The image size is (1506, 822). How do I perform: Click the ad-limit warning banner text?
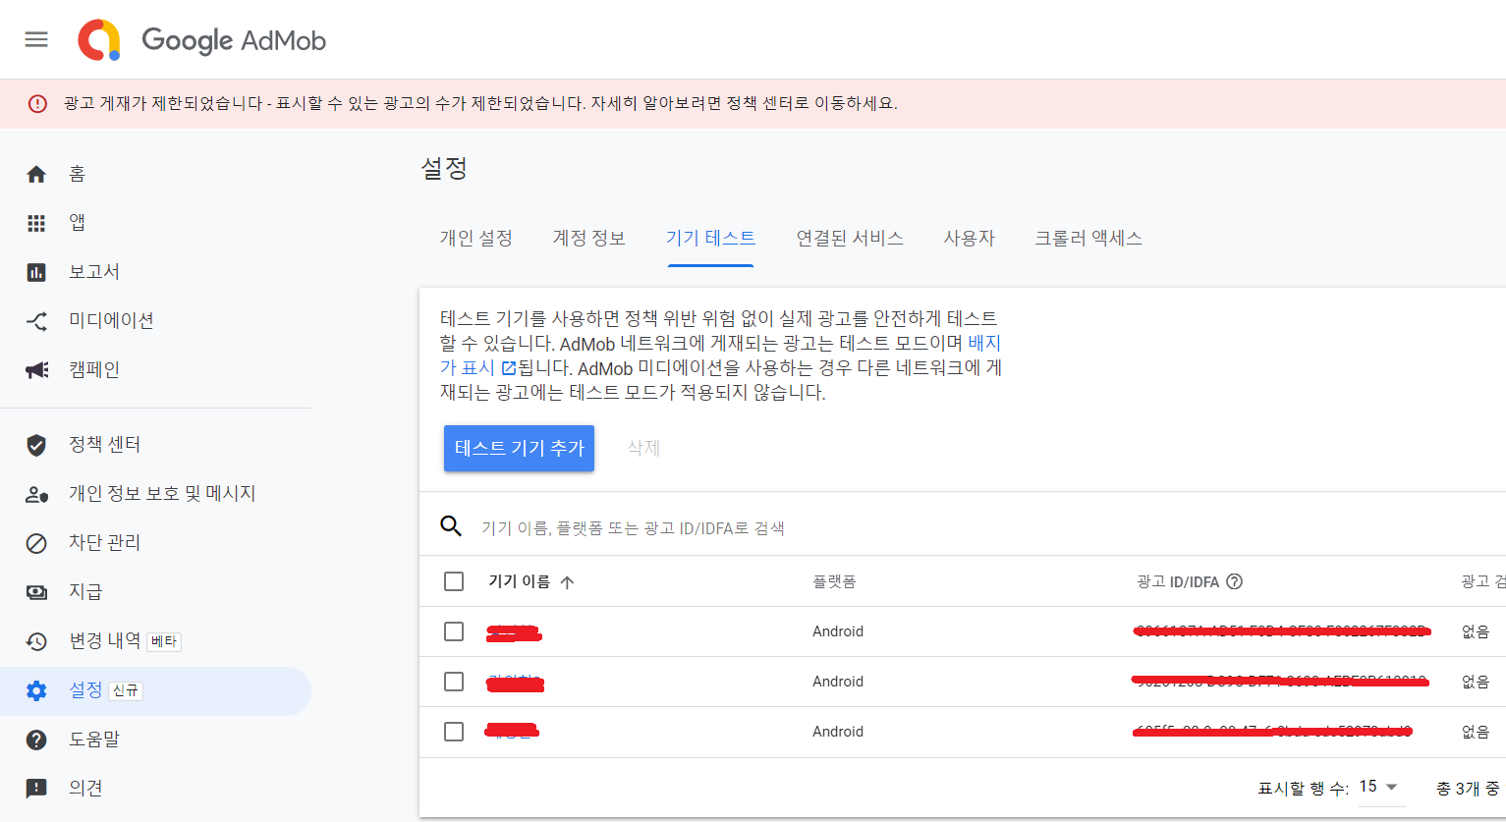tap(480, 103)
